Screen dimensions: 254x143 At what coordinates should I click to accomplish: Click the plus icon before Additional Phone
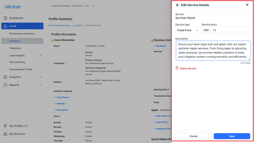pyautogui.click(x=155, y=129)
